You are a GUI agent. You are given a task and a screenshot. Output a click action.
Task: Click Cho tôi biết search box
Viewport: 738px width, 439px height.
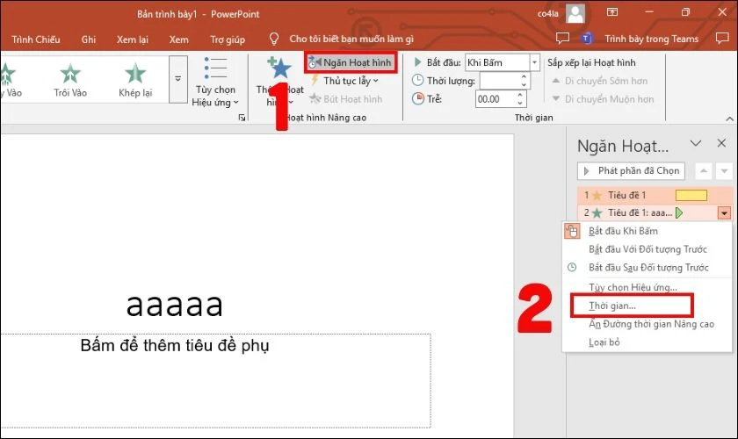[351, 39]
